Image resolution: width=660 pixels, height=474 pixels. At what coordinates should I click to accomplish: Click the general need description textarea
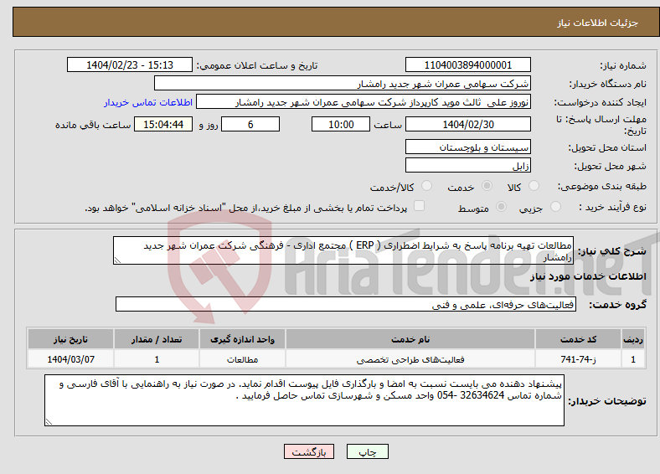(343, 250)
